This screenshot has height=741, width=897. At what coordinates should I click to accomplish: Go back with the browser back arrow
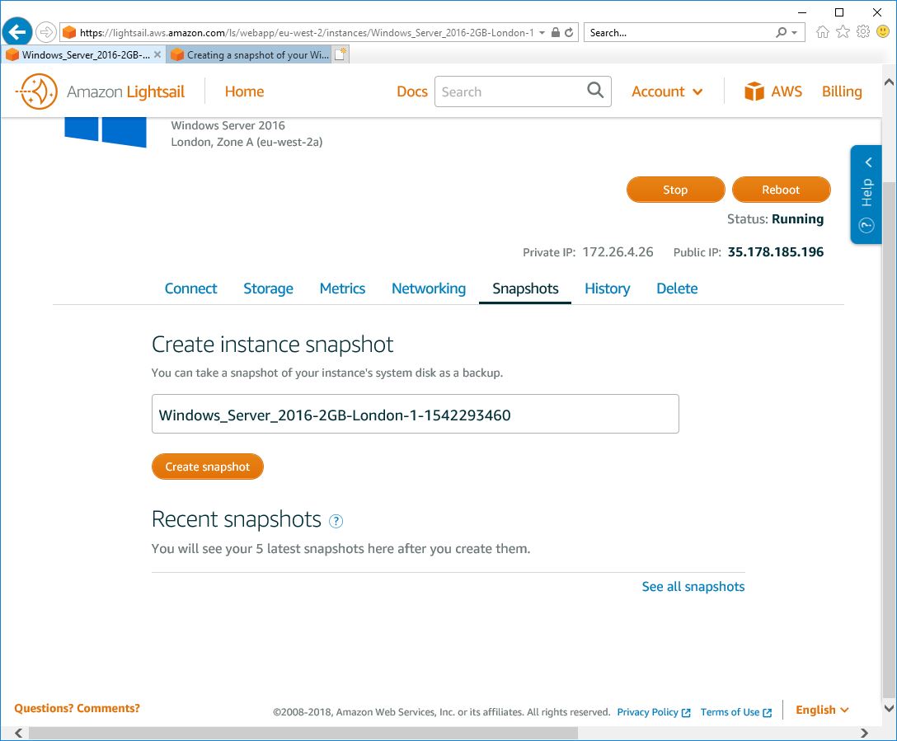click(x=17, y=32)
